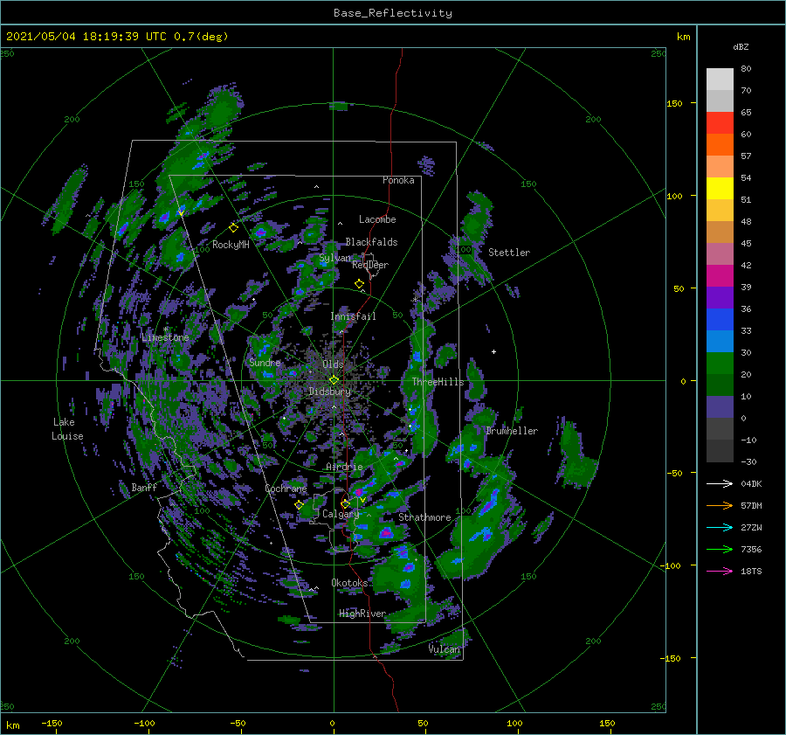The height and width of the screenshot is (735, 786).
Task: Click the Banff label
Action: point(144,487)
